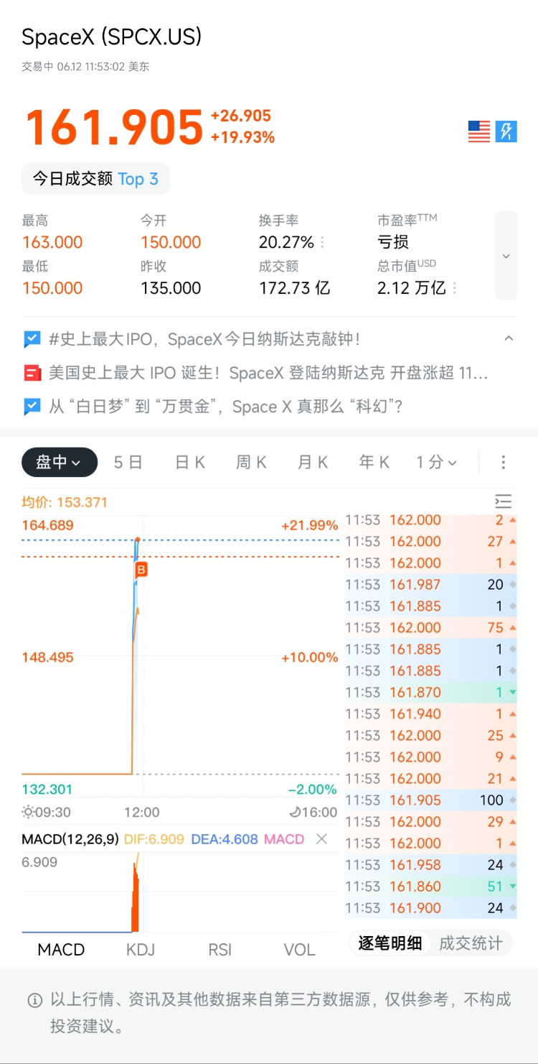Tap the US flag market icon

pyautogui.click(x=479, y=131)
